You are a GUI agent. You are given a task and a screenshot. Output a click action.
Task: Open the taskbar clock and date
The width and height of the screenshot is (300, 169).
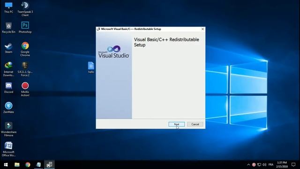[282, 165]
